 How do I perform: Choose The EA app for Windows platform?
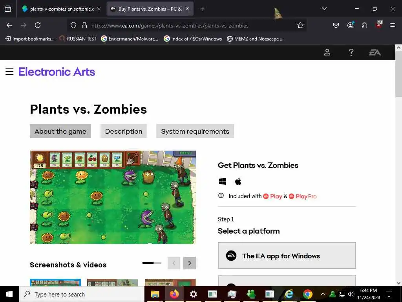(287, 256)
